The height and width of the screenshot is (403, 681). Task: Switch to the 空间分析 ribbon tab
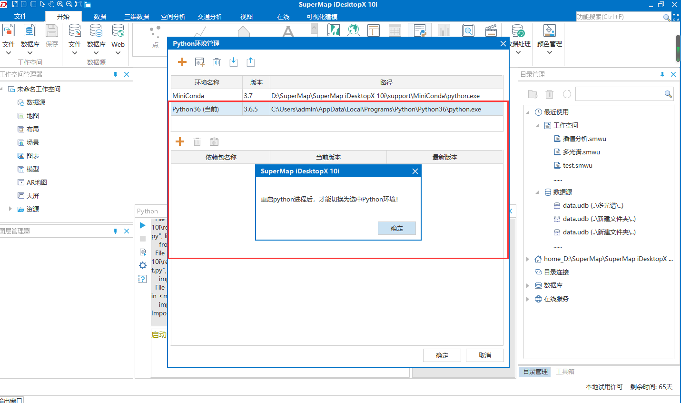click(x=173, y=17)
